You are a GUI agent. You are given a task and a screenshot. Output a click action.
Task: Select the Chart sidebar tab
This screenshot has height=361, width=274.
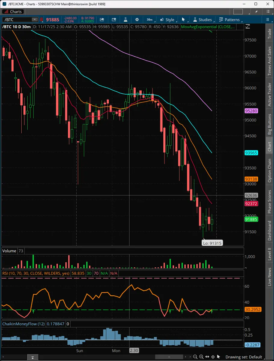269,146
